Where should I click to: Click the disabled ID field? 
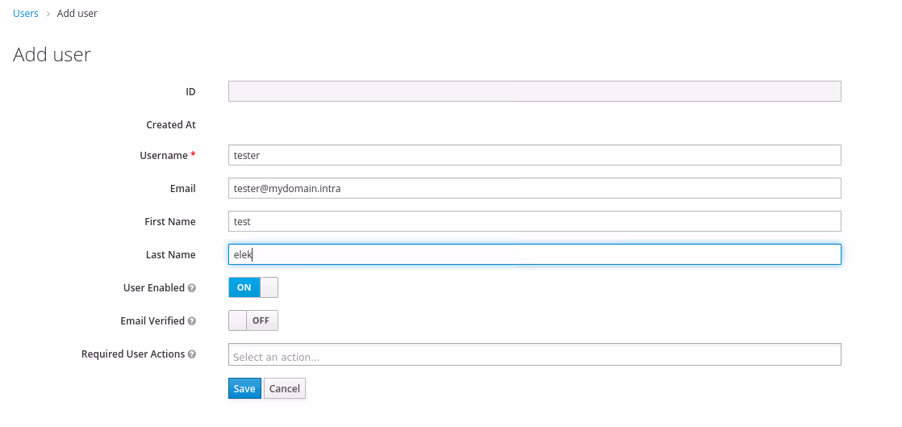coord(534,91)
